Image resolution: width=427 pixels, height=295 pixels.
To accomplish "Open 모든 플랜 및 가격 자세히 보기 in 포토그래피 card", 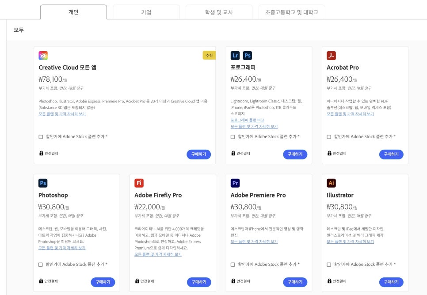I will pyautogui.click(x=254, y=127).
